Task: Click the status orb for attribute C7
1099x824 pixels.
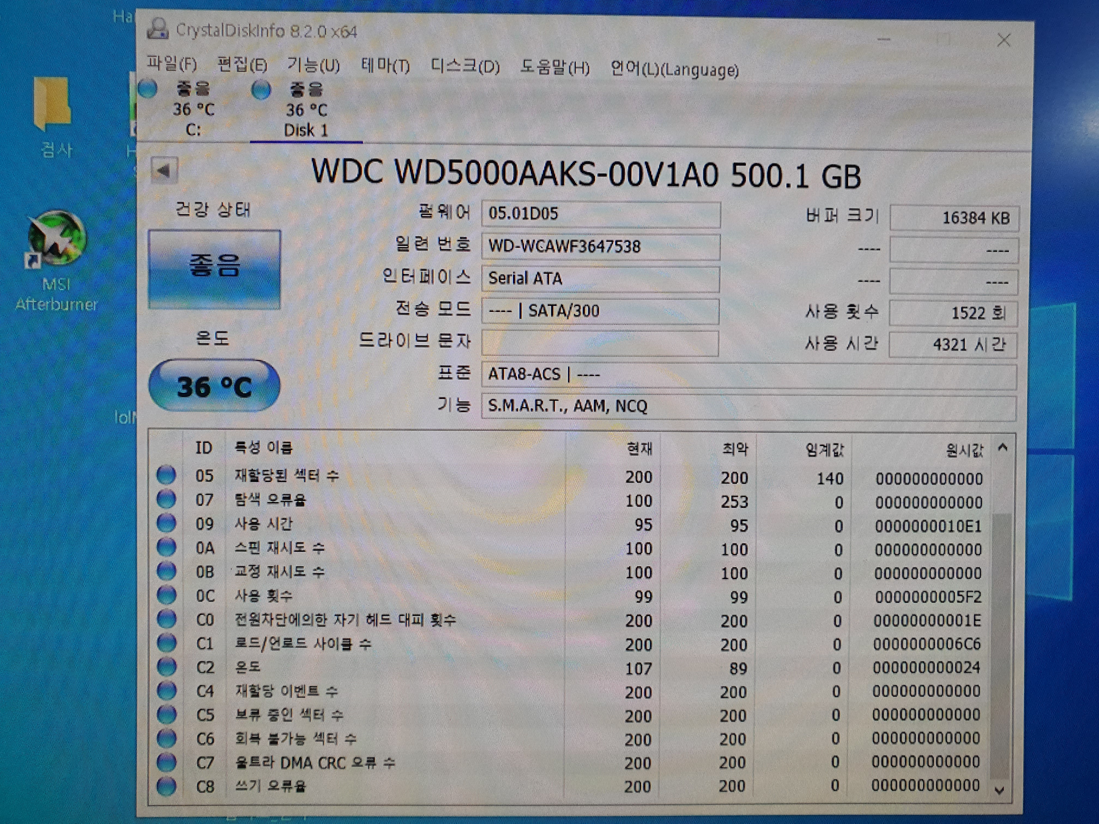Action: [x=166, y=762]
